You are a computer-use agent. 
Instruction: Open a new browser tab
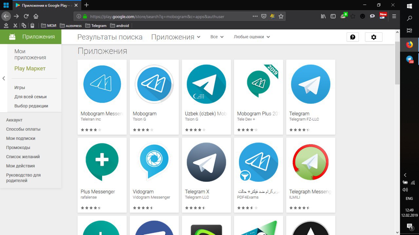tap(86, 5)
